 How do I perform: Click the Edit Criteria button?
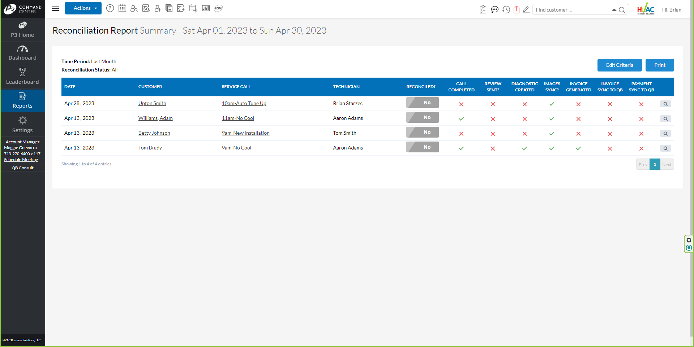(x=619, y=65)
